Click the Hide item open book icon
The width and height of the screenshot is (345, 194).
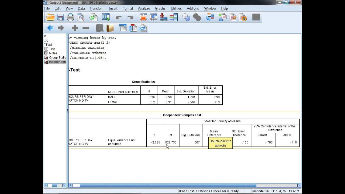[x=110, y=28]
